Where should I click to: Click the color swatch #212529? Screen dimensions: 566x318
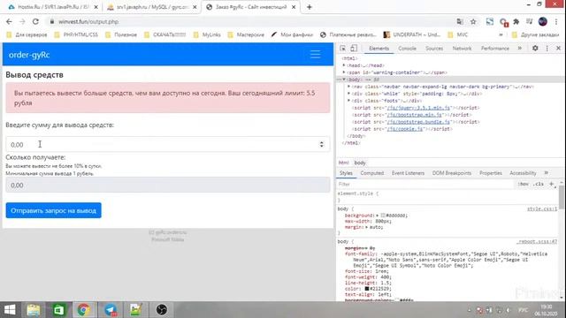pos(367,289)
